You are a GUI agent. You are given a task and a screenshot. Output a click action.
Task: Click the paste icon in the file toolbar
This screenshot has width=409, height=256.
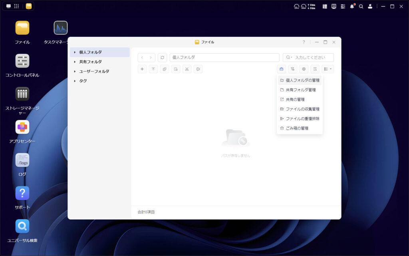[198, 69]
